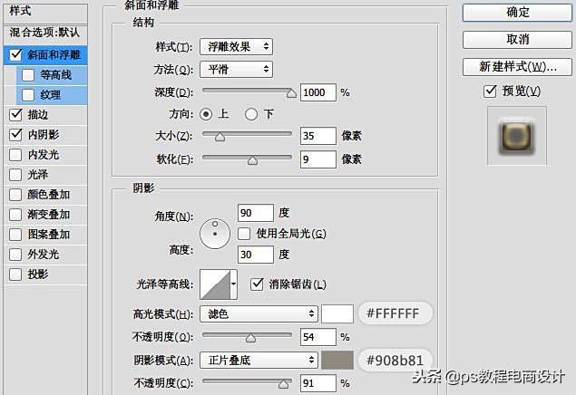Viewport: 576px width, 395px height.
Task: Click the 大小 slider handle
Action: click(220, 137)
